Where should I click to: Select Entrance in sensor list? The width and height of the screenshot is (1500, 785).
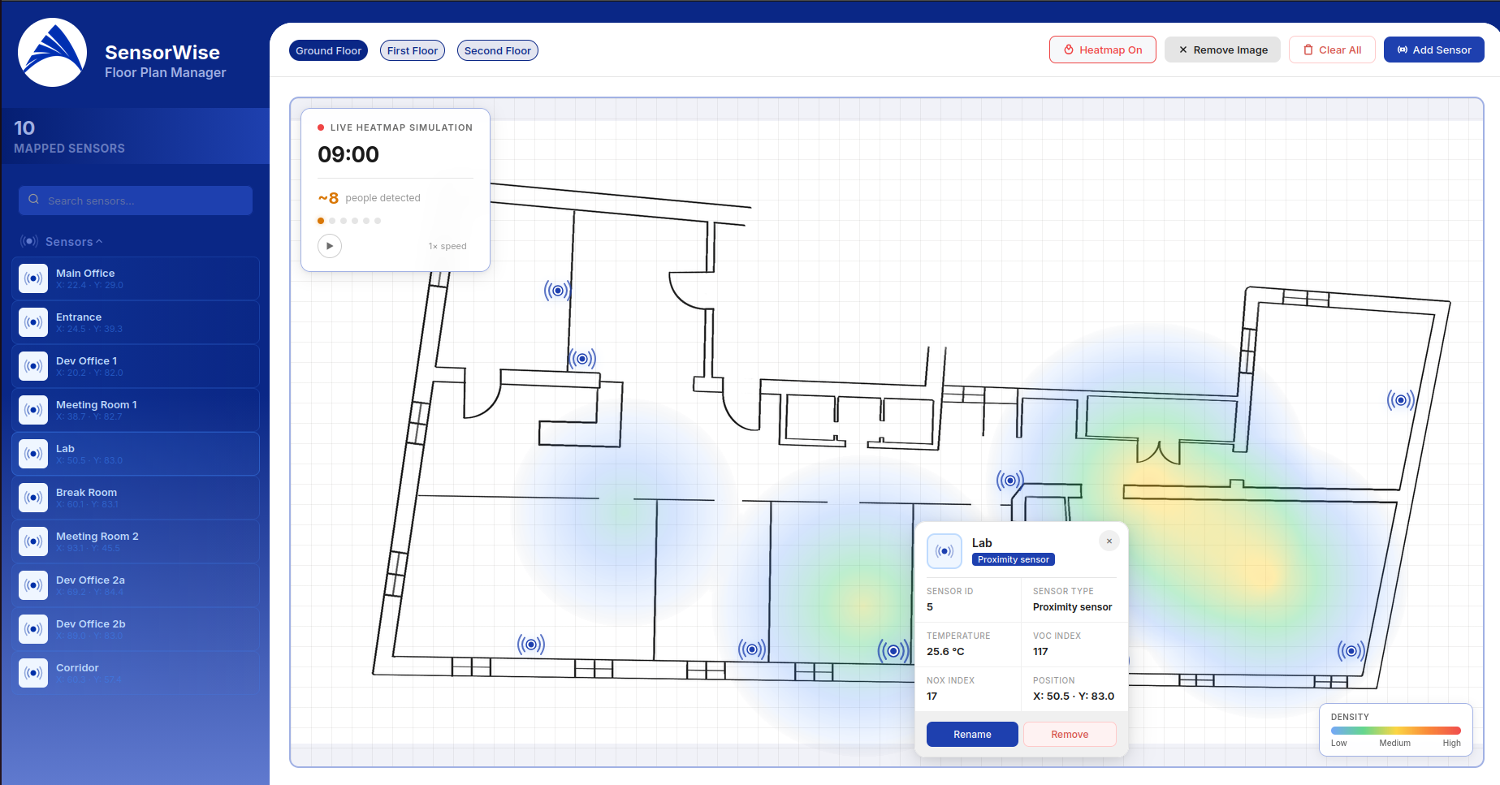click(x=136, y=322)
